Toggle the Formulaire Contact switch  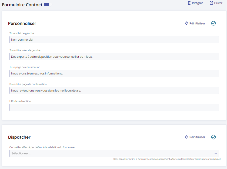(48, 5)
